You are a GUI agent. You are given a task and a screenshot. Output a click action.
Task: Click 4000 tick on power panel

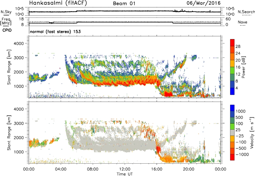pyautogui.click(x=18, y=44)
